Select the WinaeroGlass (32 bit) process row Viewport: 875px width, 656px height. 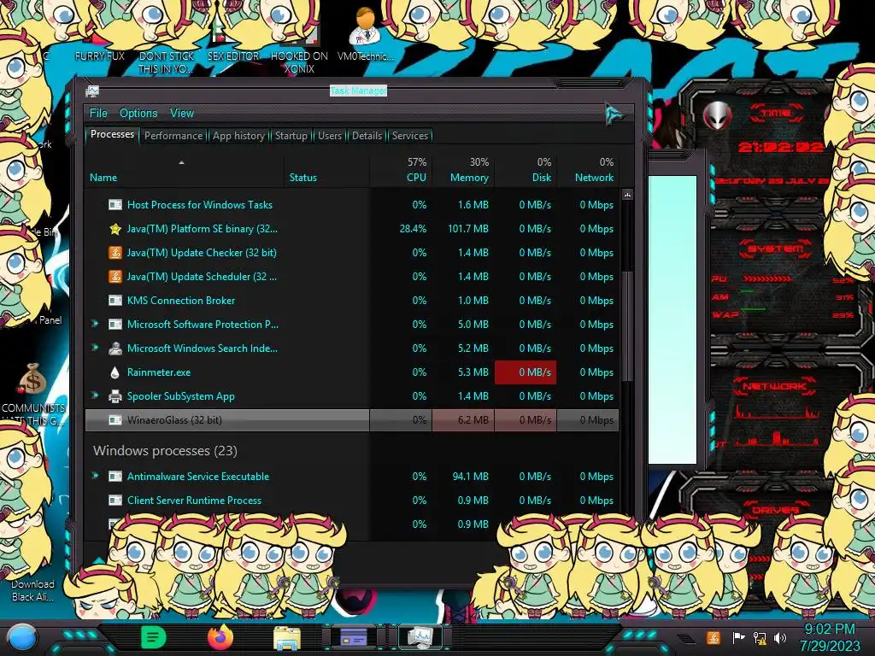point(352,420)
